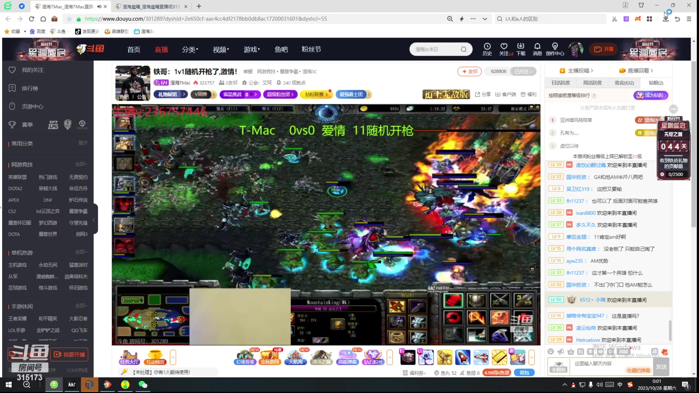
Task: Click the browser home icon
Action: [43, 19]
